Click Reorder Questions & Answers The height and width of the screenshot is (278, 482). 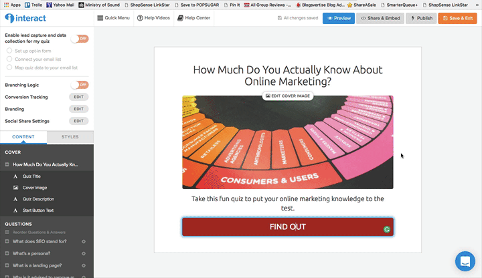click(x=39, y=233)
